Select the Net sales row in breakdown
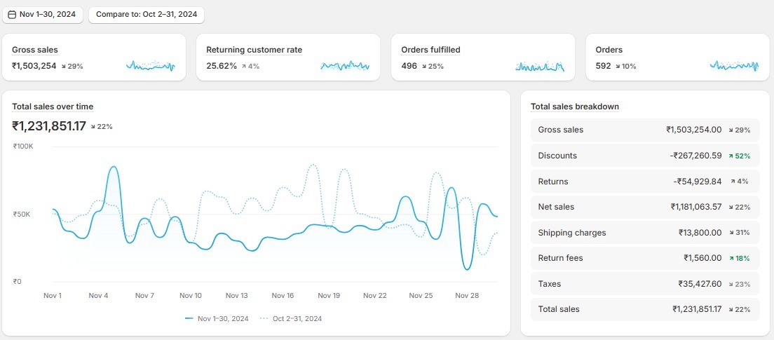 tap(644, 207)
